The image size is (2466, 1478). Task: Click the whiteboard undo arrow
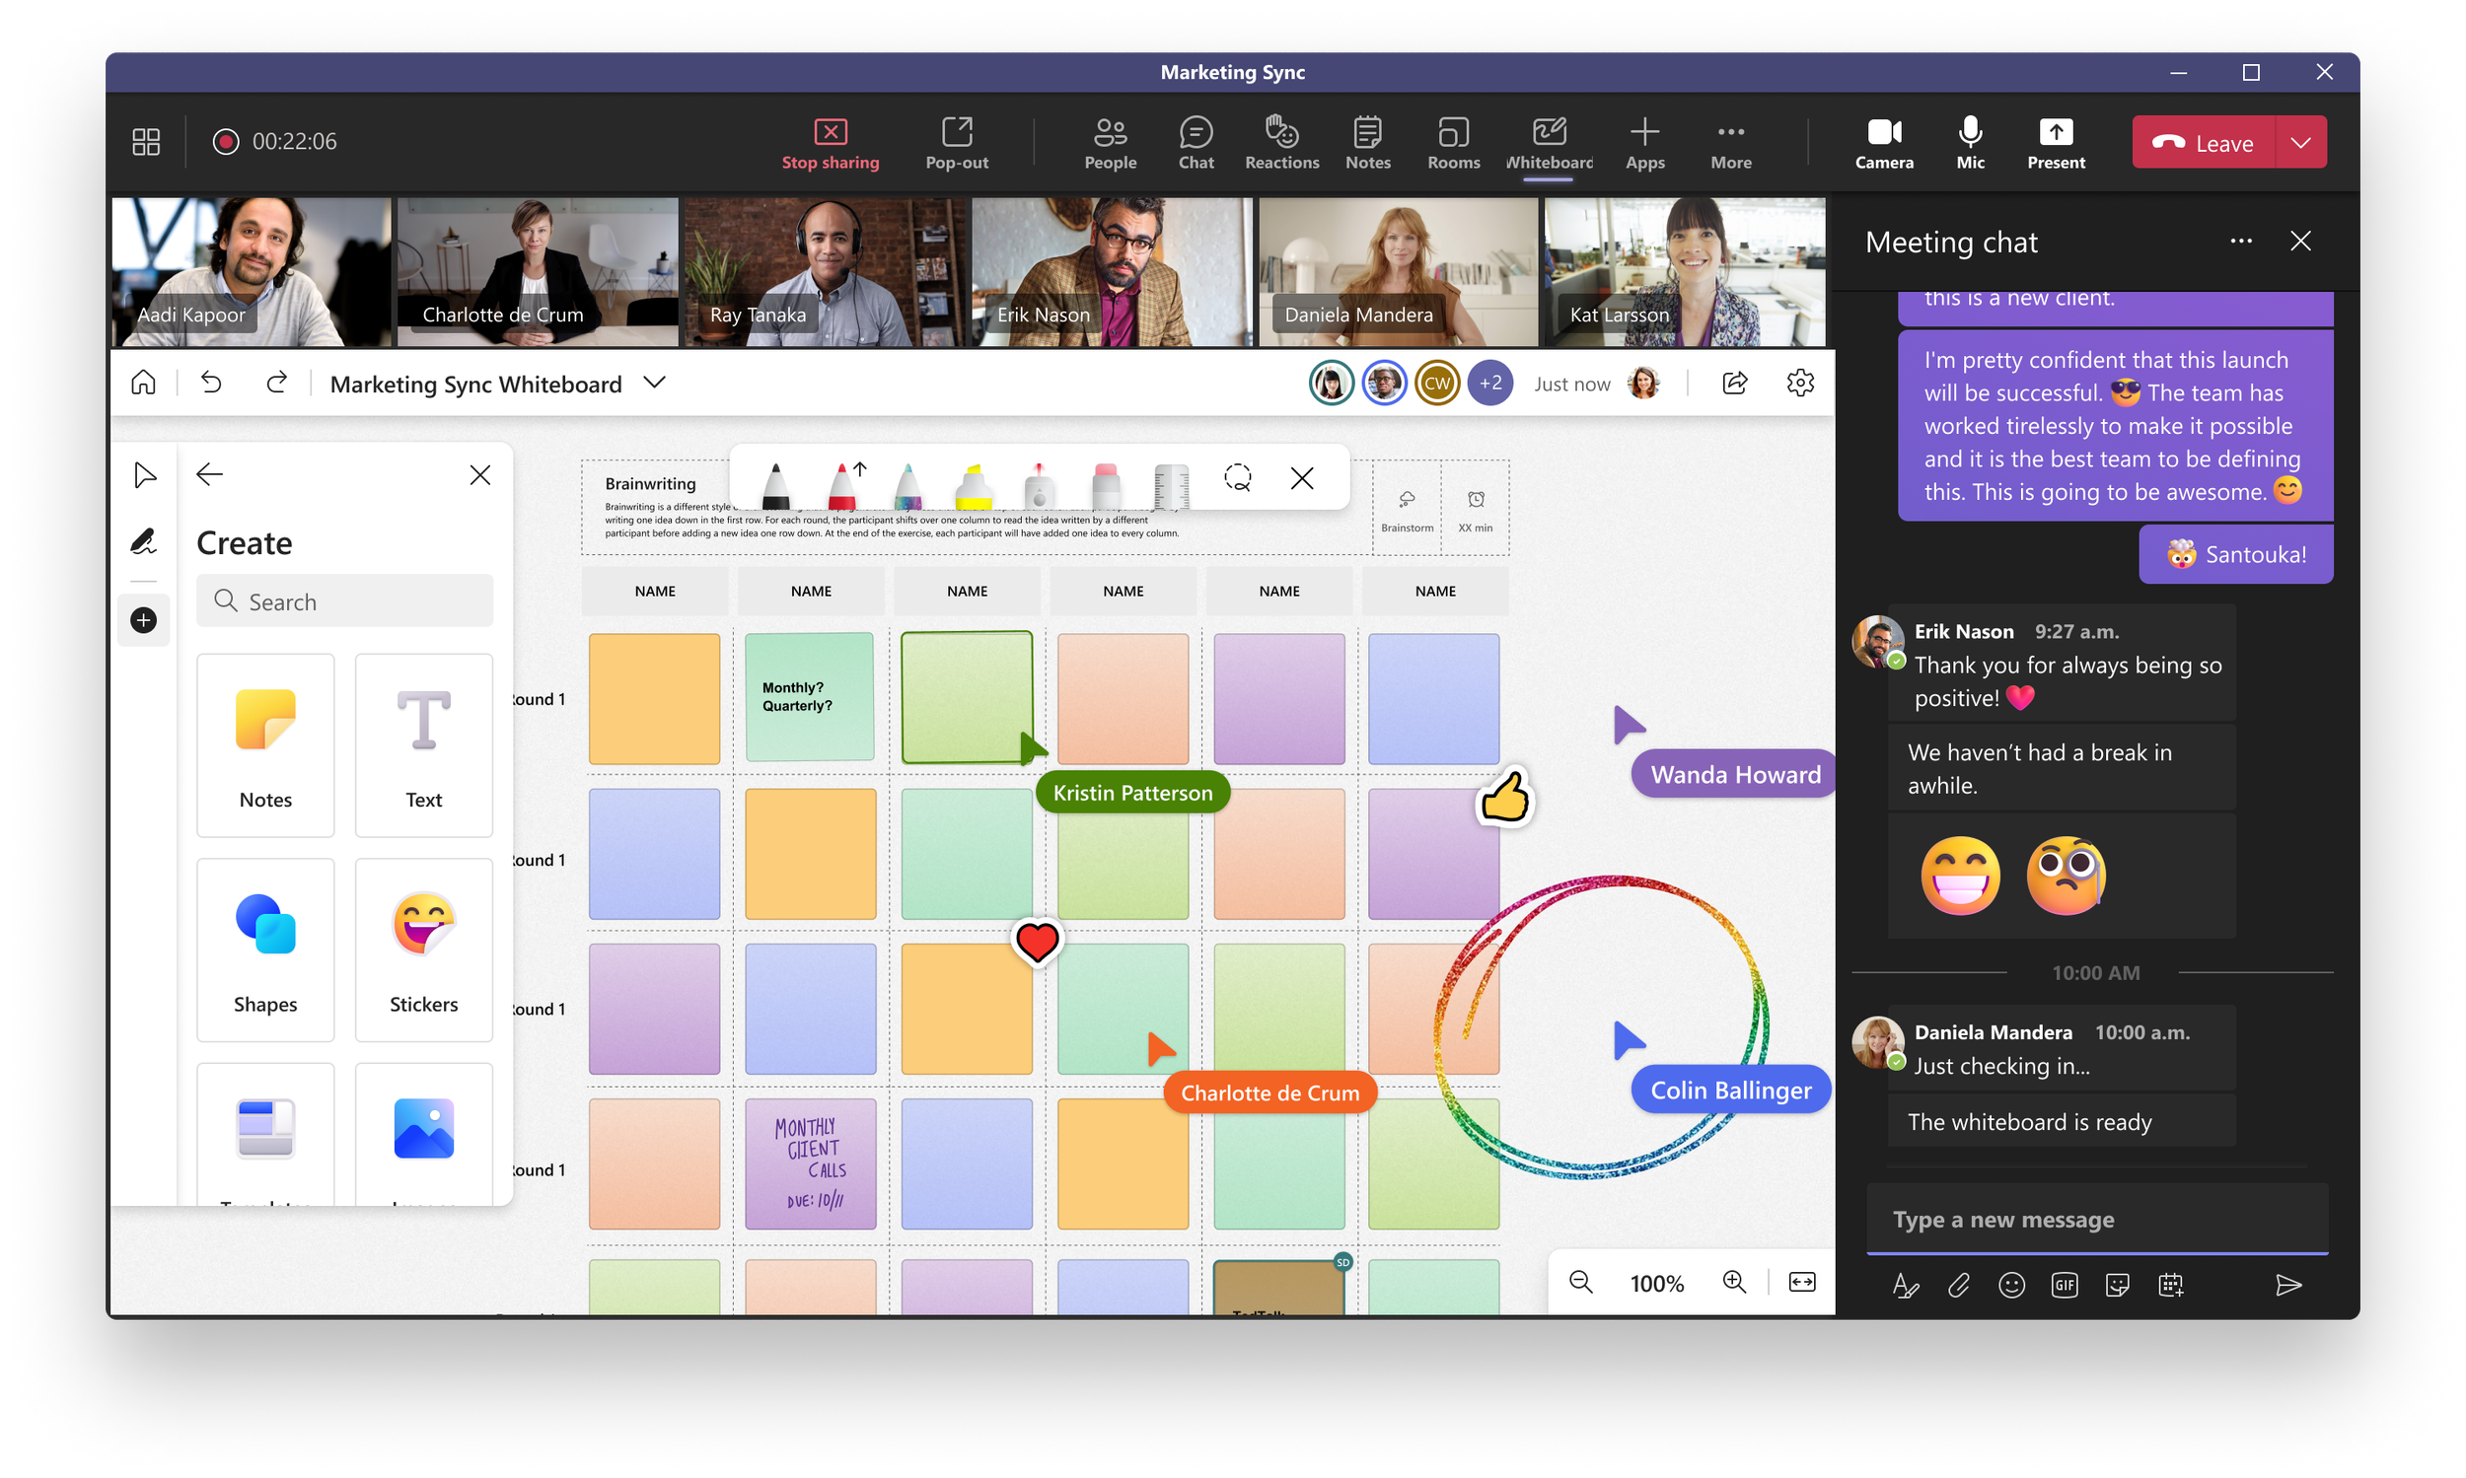211,383
